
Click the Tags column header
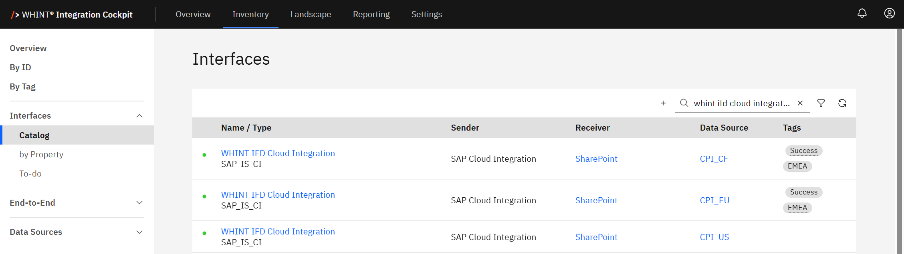coord(792,128)
